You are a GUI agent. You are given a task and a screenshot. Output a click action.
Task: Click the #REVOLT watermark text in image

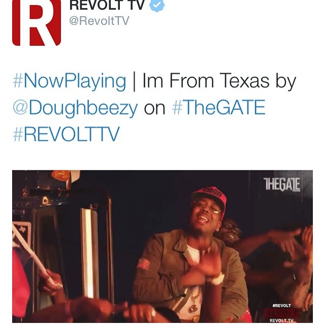[281, 306]
